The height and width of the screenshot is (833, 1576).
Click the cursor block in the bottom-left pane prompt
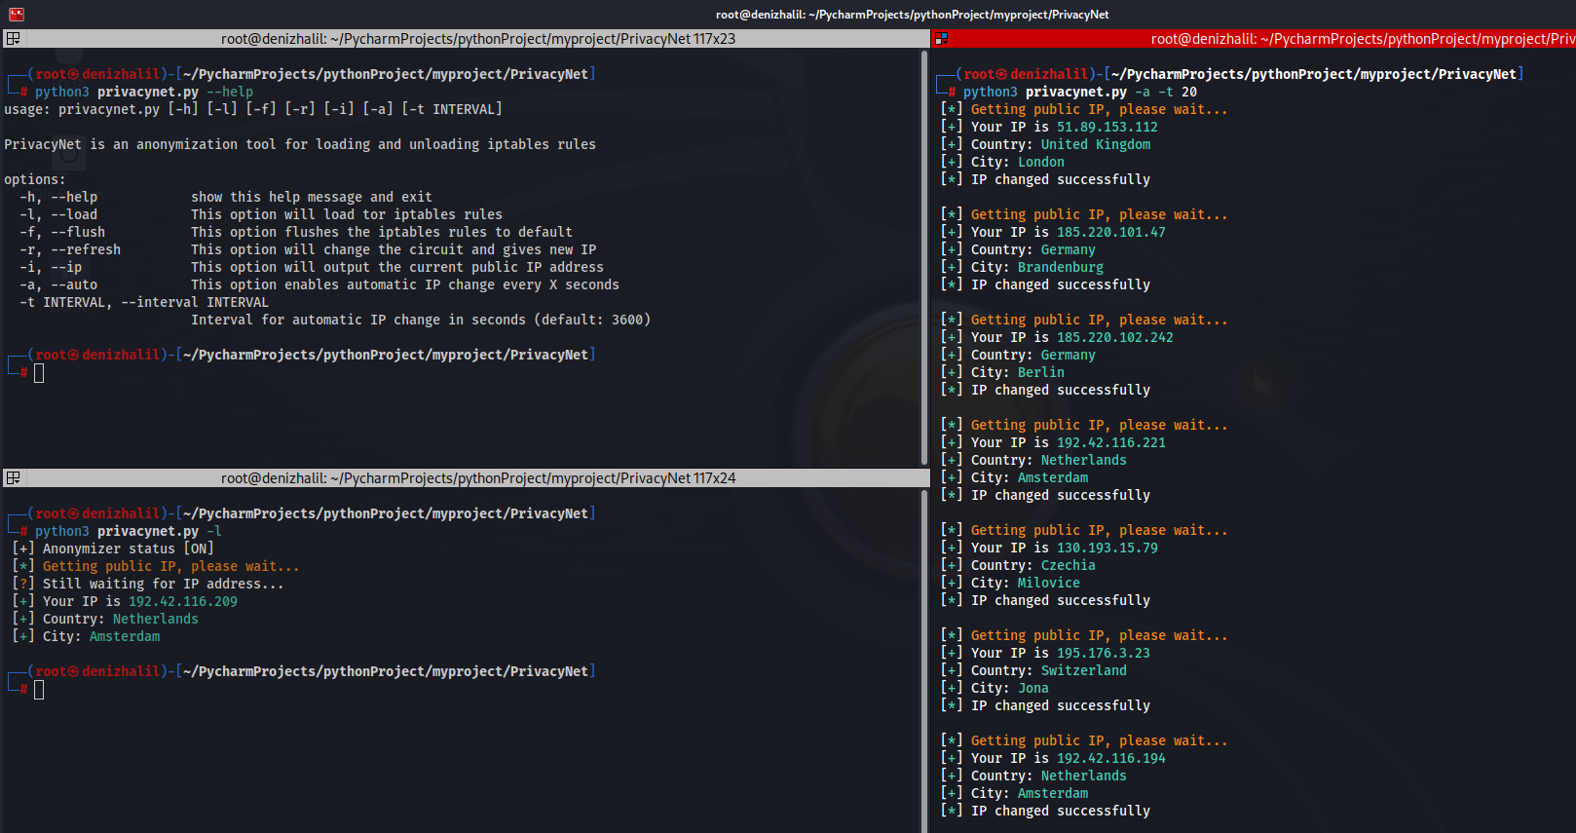coord(39,690)
